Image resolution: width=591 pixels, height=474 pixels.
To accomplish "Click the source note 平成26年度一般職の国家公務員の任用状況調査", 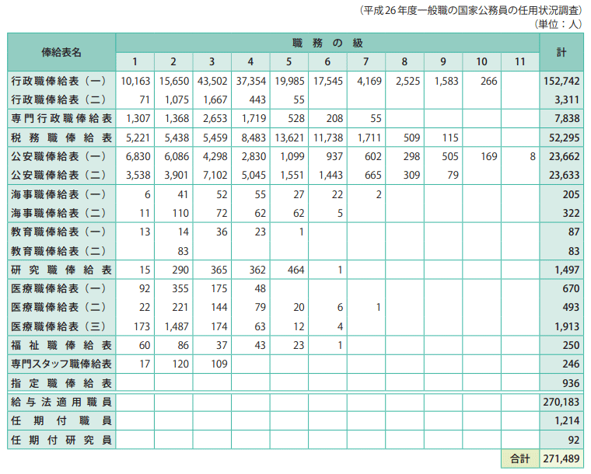I will (x=470, y=11).
